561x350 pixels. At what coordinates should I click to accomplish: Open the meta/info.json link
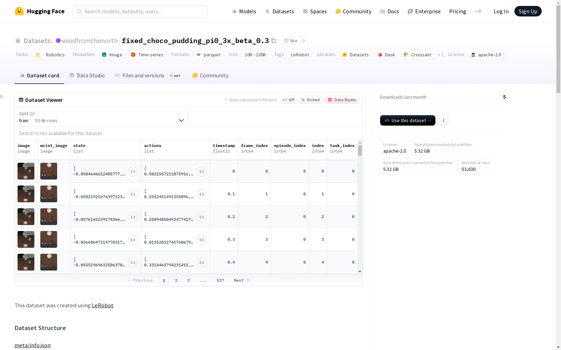32,345
